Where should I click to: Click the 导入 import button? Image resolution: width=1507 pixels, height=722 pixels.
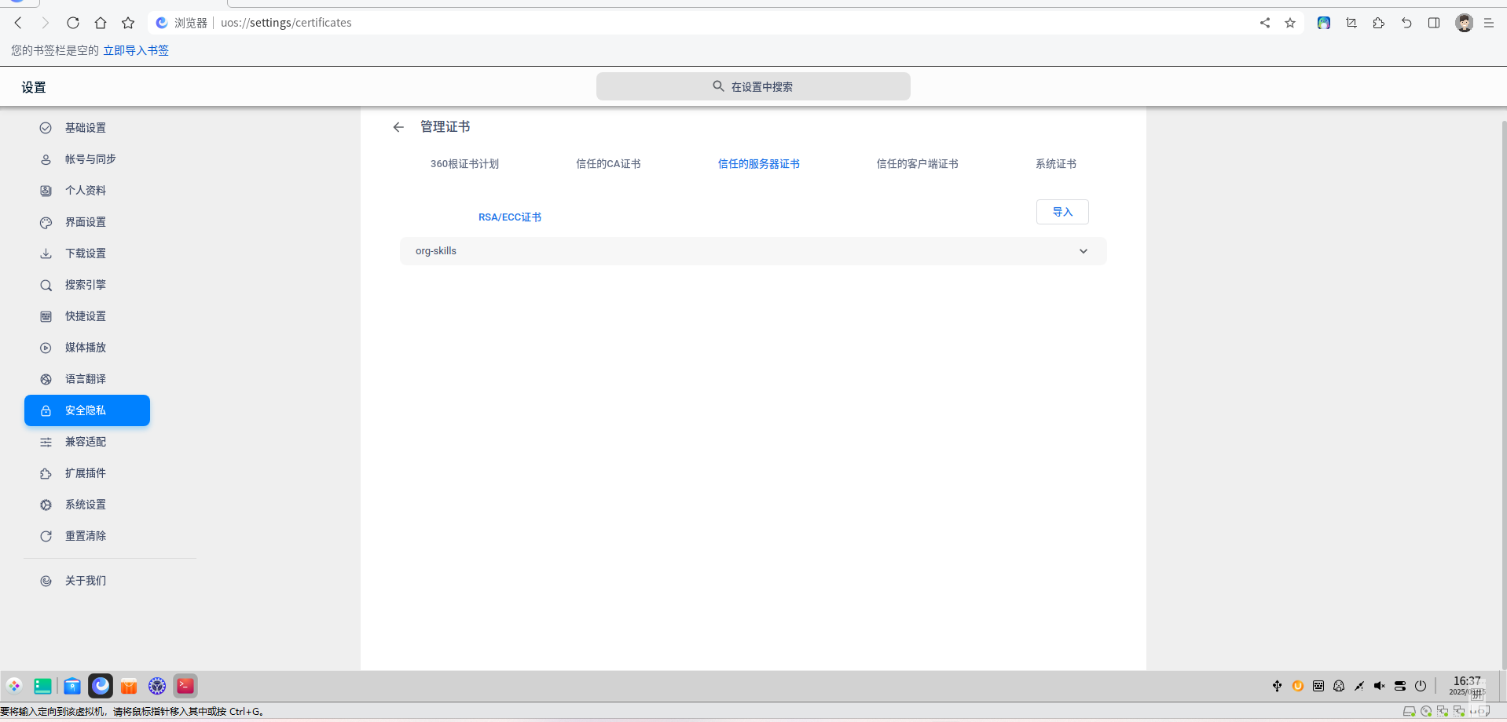tap(1062, 212)
